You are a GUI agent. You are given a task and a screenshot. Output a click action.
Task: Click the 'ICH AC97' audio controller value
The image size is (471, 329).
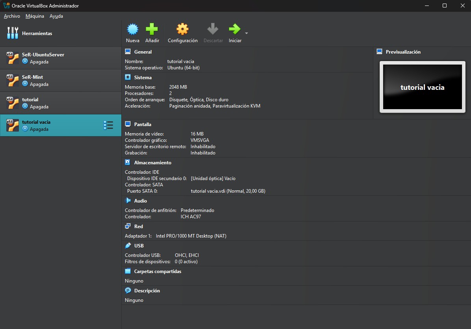coord(191,217)
